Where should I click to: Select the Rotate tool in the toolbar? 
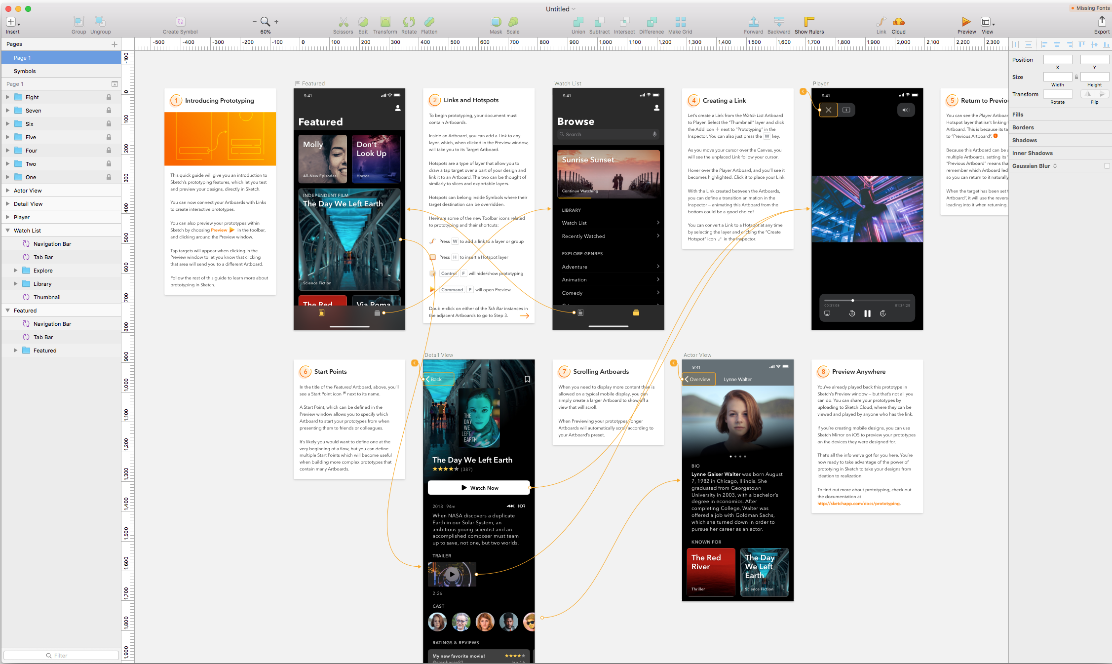pos(409,22)
